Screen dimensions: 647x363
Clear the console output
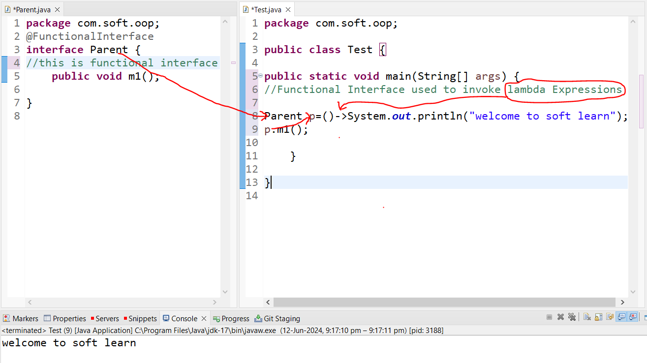pyautogui.click(x=586, y=318)
